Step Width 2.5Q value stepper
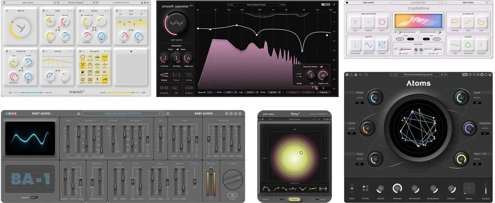The width and height of the screenshot is (495, 203). (236, 92)
